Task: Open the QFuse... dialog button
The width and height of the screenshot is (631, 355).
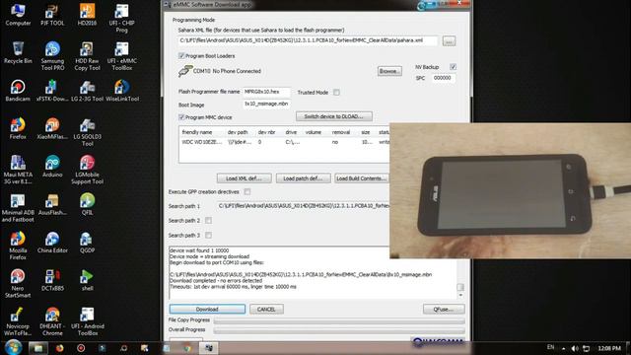Action: 444,309
